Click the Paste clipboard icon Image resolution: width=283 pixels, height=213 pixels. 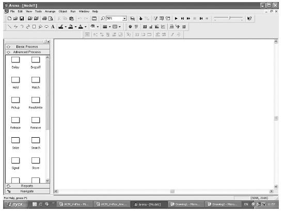coord(72,19)
